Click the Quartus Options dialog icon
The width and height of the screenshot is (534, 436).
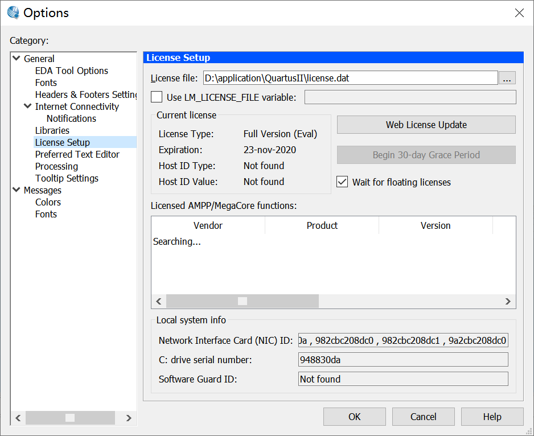point(12,12)
